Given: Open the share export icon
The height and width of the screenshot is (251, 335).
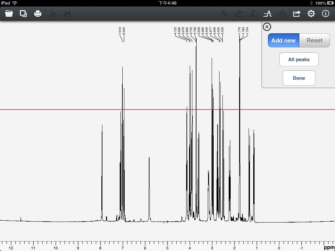Looking at the screenshot, I should [296, 14].
